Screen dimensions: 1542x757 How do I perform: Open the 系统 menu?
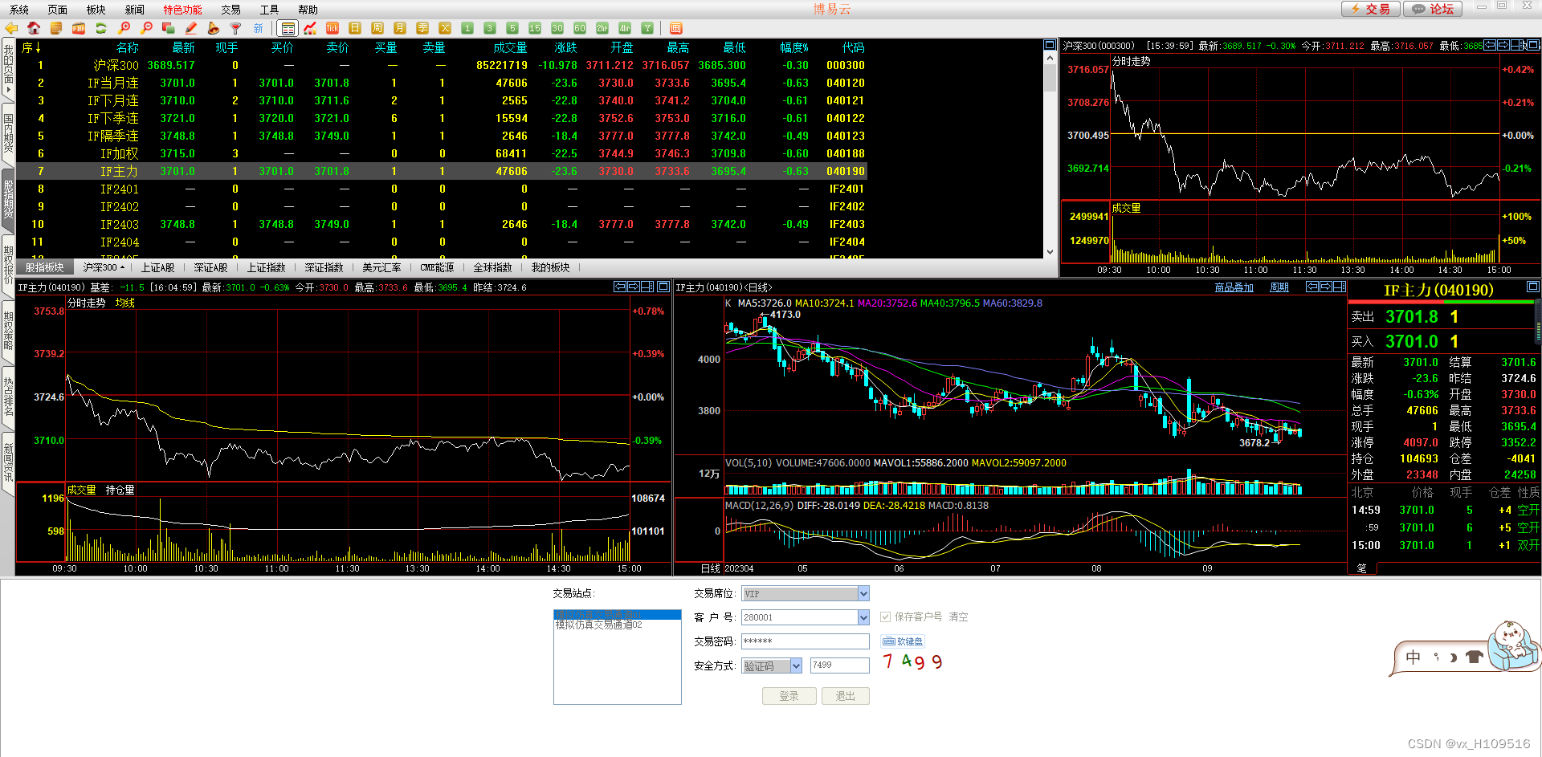coord(19,10)
